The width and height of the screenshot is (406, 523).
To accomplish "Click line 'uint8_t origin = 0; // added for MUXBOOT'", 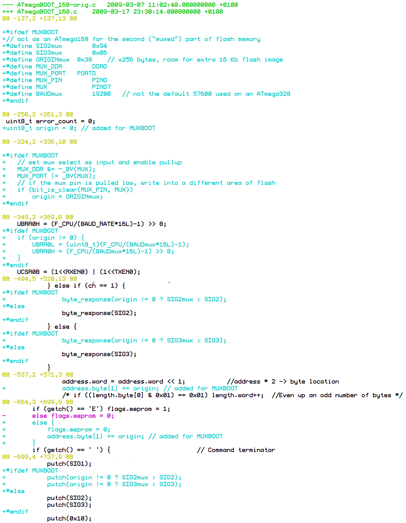I will pos(79,128).
